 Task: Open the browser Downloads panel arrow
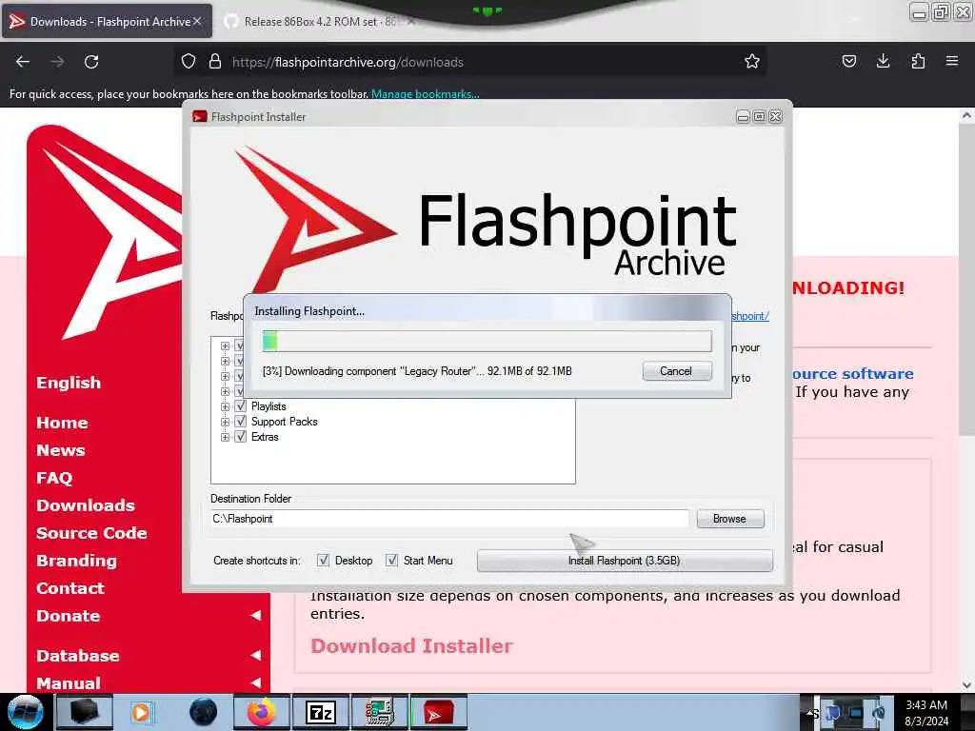click(x=883, y=61)
